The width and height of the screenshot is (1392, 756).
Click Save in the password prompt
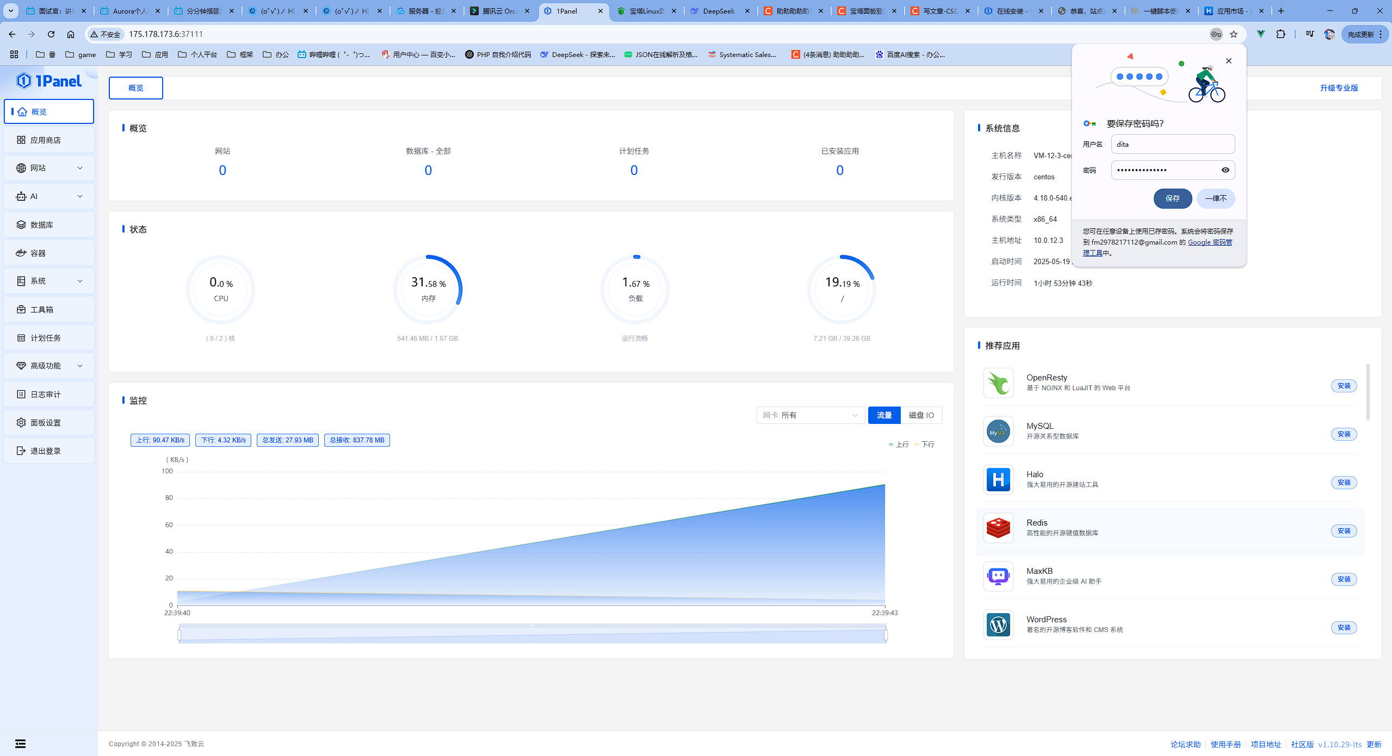click(1172, 198)
